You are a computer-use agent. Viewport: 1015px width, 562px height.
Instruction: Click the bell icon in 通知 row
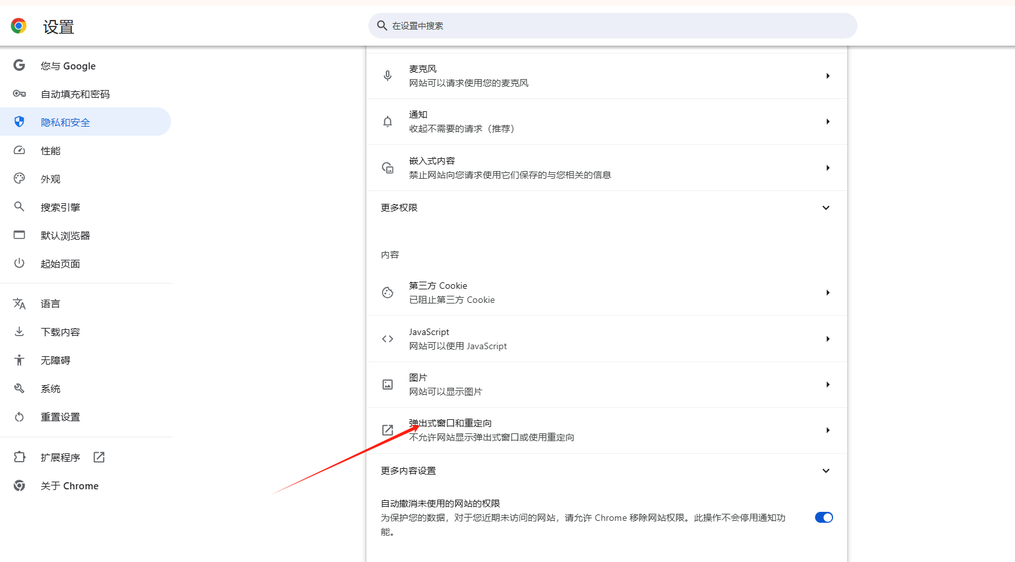388,122
